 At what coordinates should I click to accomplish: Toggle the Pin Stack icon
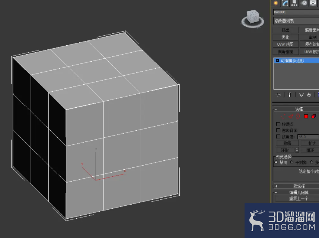278,95
